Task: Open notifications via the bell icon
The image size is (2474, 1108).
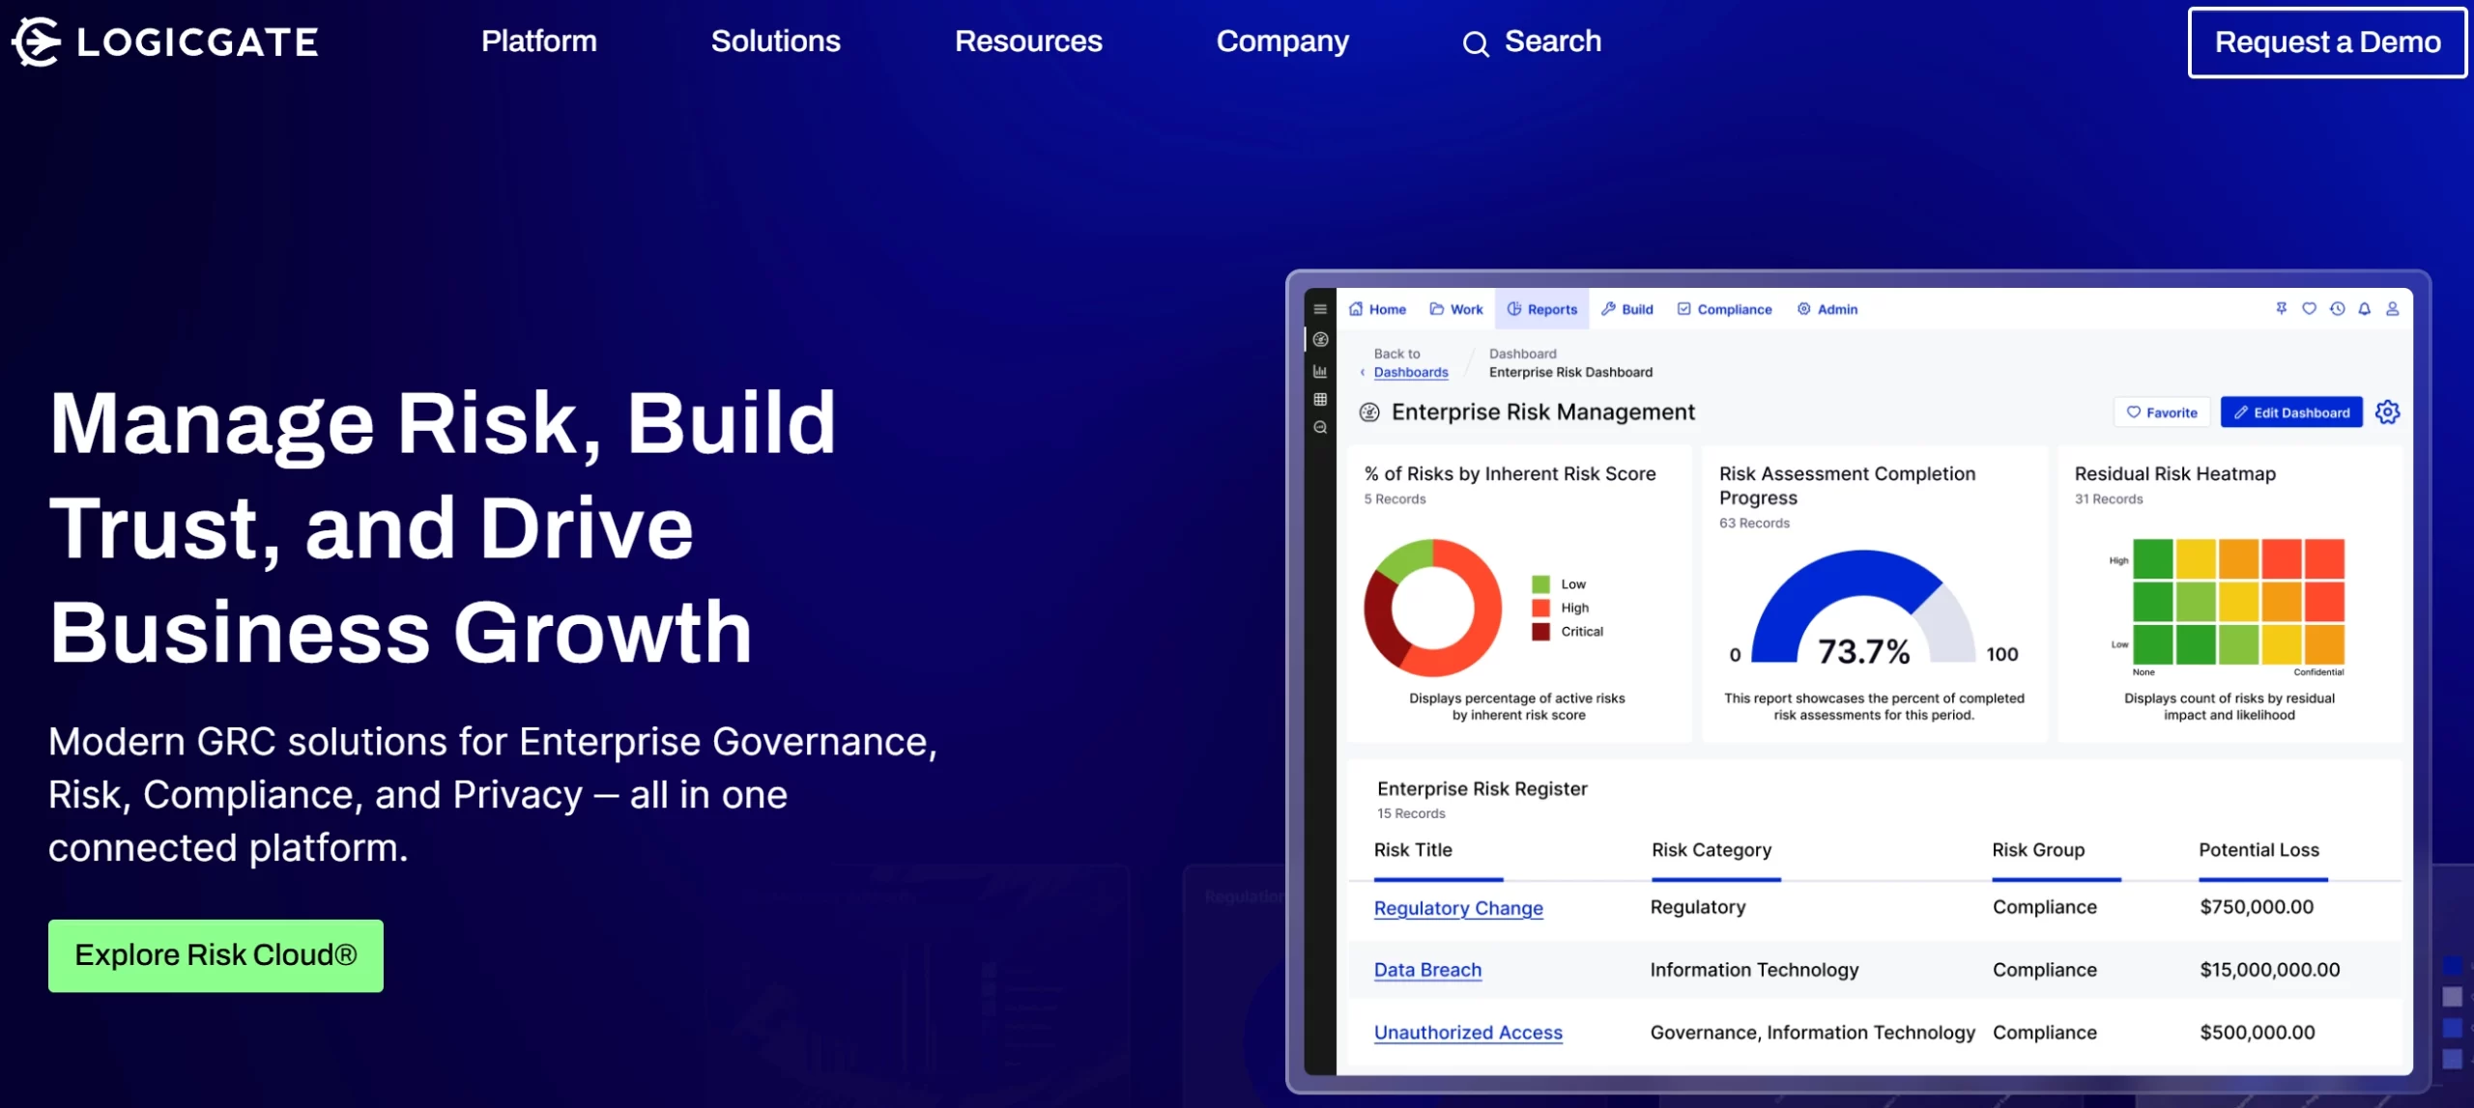Action: click(x=2363, y=309)
